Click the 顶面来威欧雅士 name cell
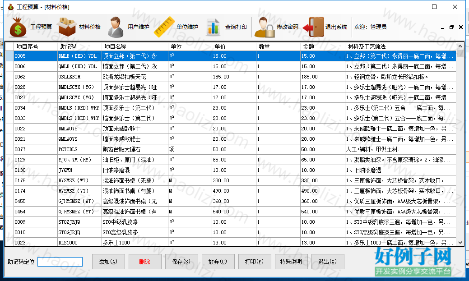Screen dimensions: 469x281 tap(135, 129)
